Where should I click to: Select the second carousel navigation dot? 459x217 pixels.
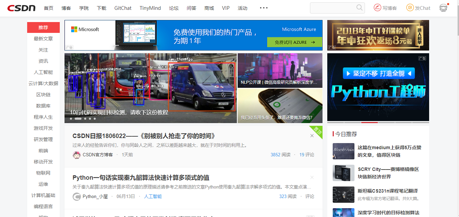pos(77,119)
